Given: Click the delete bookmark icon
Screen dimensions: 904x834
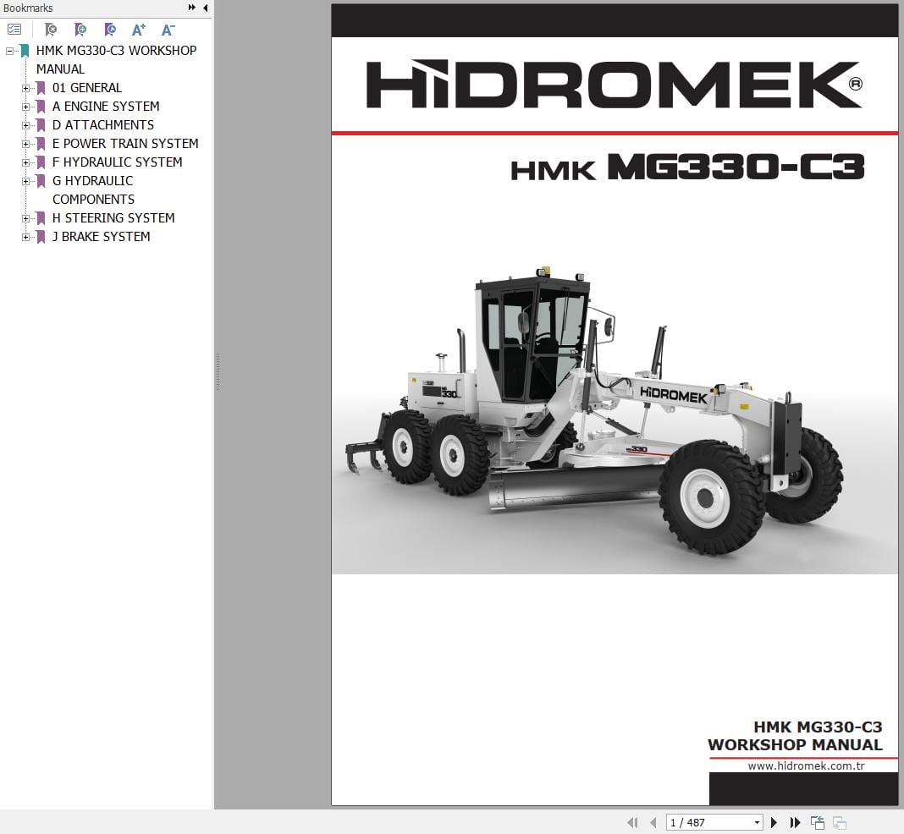Looking at the screenshot, I should [x=51, y=30].
